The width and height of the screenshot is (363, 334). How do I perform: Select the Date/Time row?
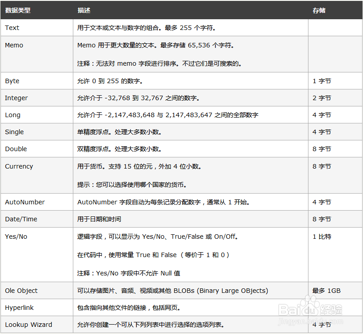[21, 219]
